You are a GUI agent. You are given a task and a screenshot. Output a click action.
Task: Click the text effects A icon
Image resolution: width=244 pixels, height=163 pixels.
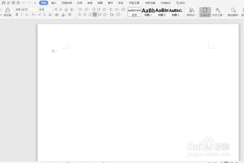tap(50, 15)
